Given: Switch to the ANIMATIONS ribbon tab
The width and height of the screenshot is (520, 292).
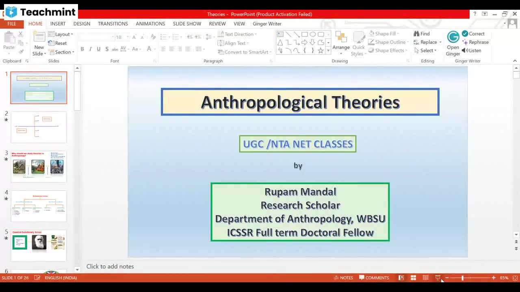Looking at the screenshot, I should click(150, 24).
